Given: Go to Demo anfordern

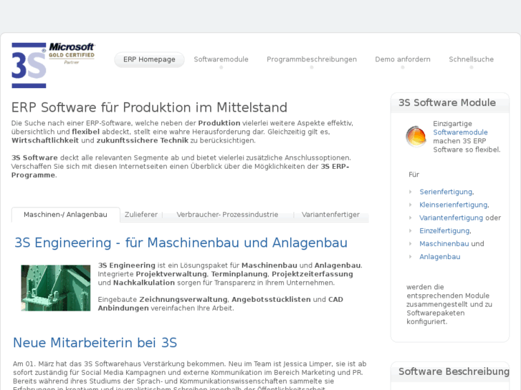Looking at the screenshot, I should 403,59.
